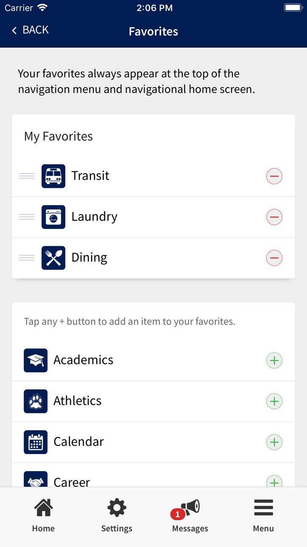This screenshot has height=547, width=307.
Task: Tap the Academics graduation cap icon
Action: pyautogui.click(x=36, y=360)
